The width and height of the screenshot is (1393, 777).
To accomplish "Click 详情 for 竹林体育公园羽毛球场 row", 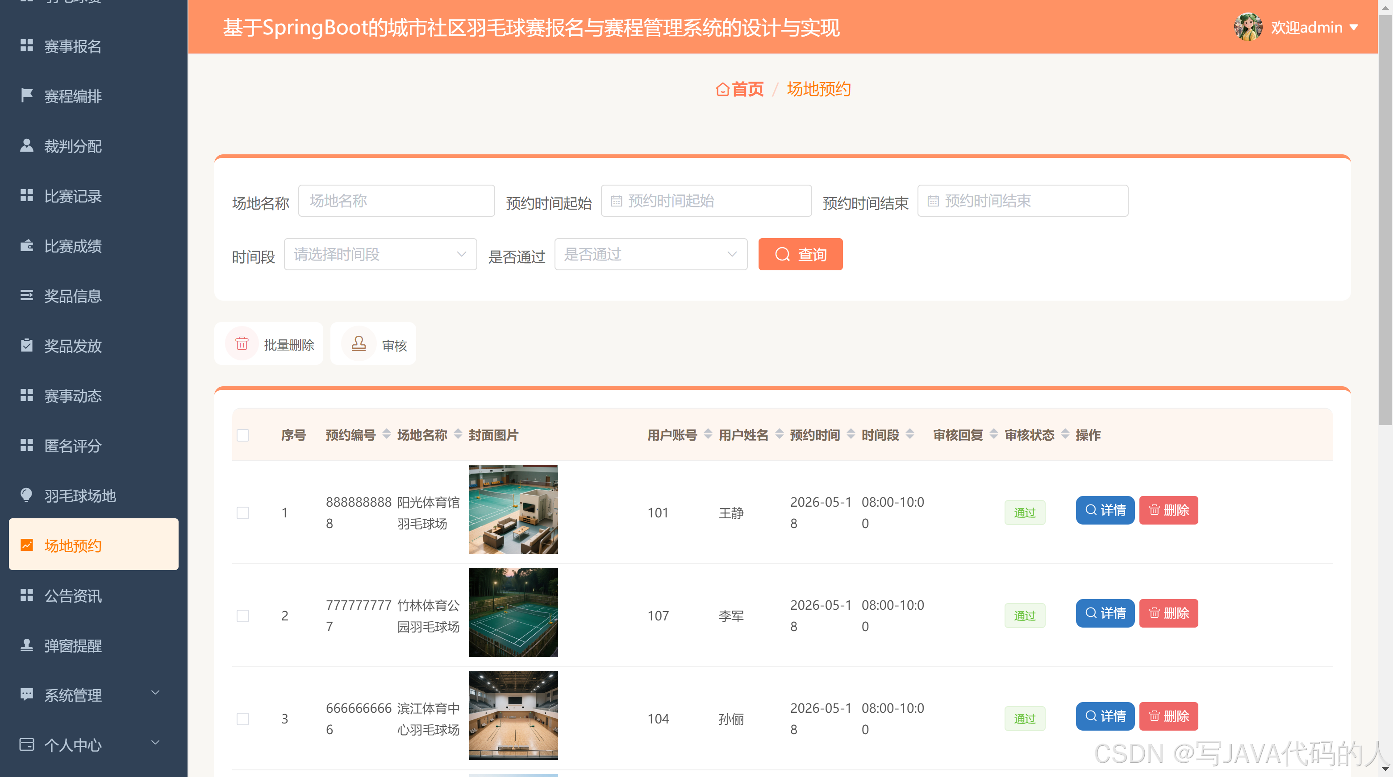I will point(1105,613).
